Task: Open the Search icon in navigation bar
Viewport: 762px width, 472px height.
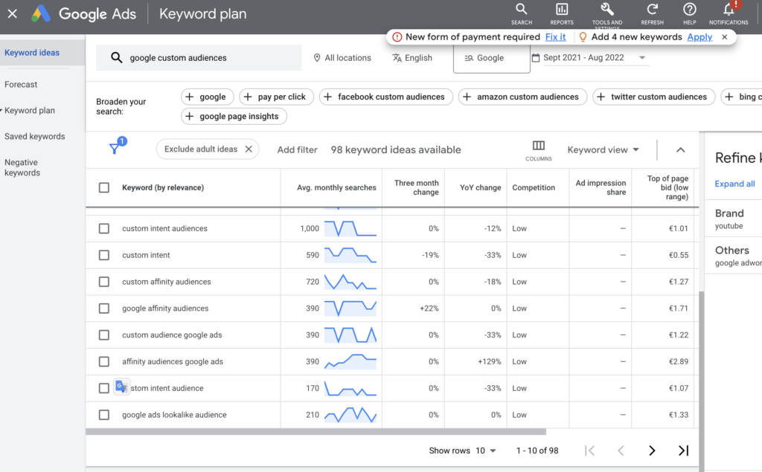Action: point(521,10)
